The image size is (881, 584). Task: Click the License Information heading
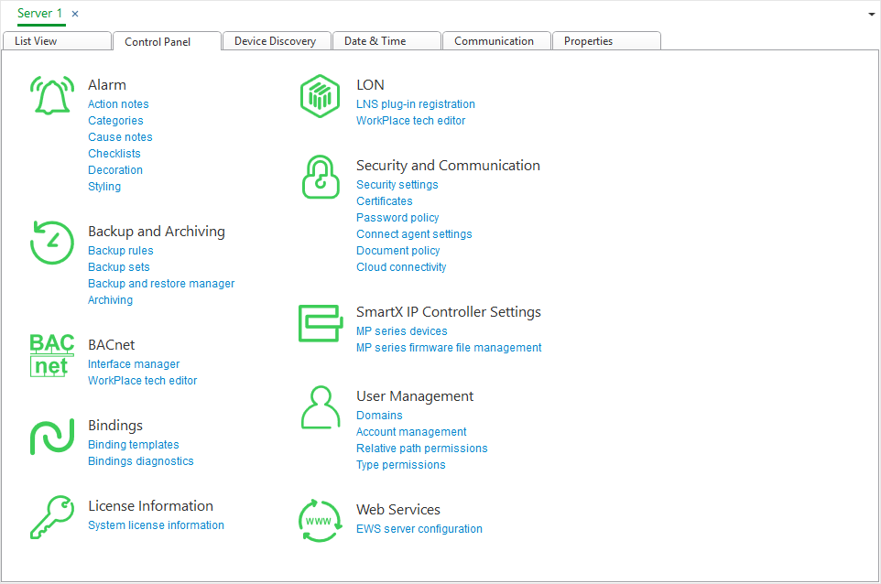[x=150, y=506]
